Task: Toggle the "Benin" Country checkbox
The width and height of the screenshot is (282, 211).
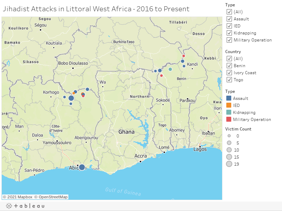Action: (229, 66)
